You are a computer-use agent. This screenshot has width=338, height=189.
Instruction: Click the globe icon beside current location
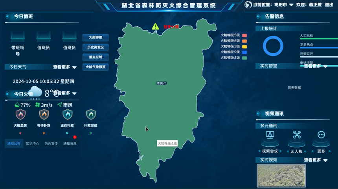tap(248, 5)
